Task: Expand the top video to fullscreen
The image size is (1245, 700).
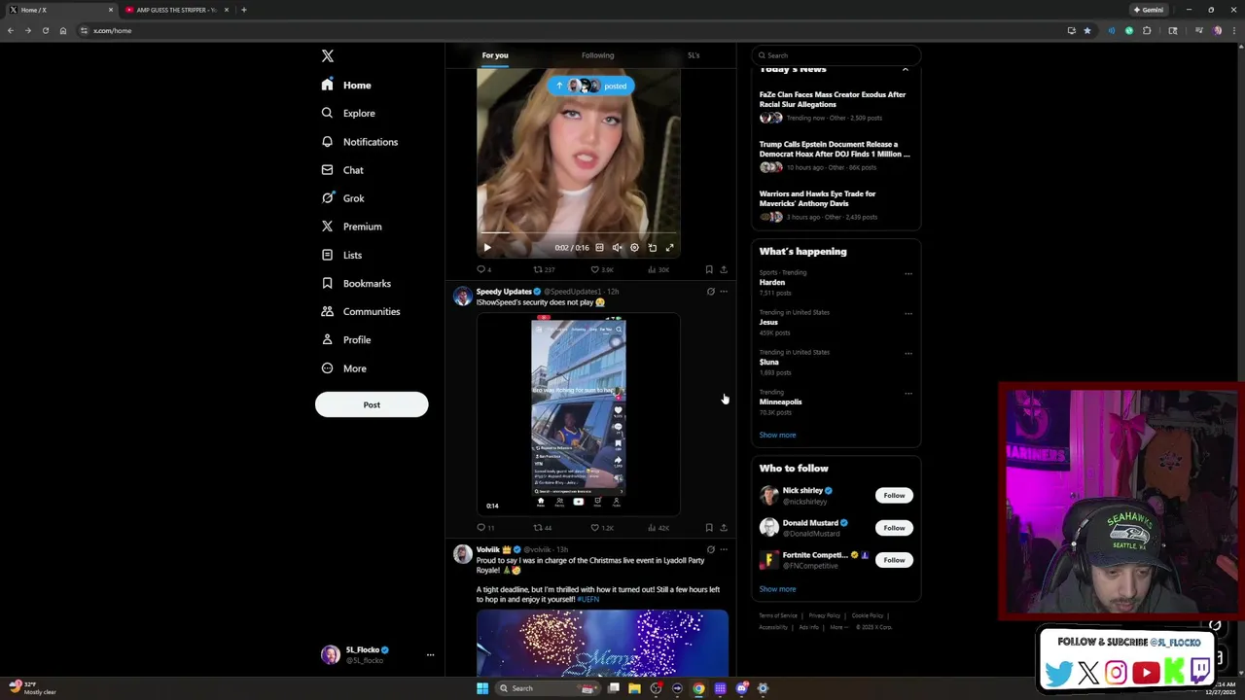Action: pyautogui.click(x=669, y=248)
